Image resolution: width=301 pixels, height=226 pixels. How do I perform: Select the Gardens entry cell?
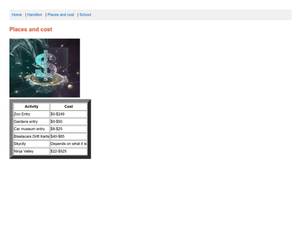[x=31, y=122]
